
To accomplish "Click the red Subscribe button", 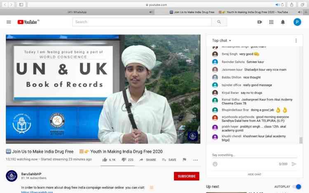I will coord(186,176).
